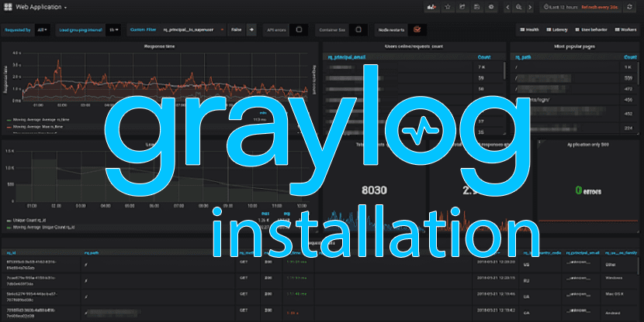The height and width of the screenshot is (322, 644).
Task: Expand the Requested by All dropdown
Action: (43, 29)
